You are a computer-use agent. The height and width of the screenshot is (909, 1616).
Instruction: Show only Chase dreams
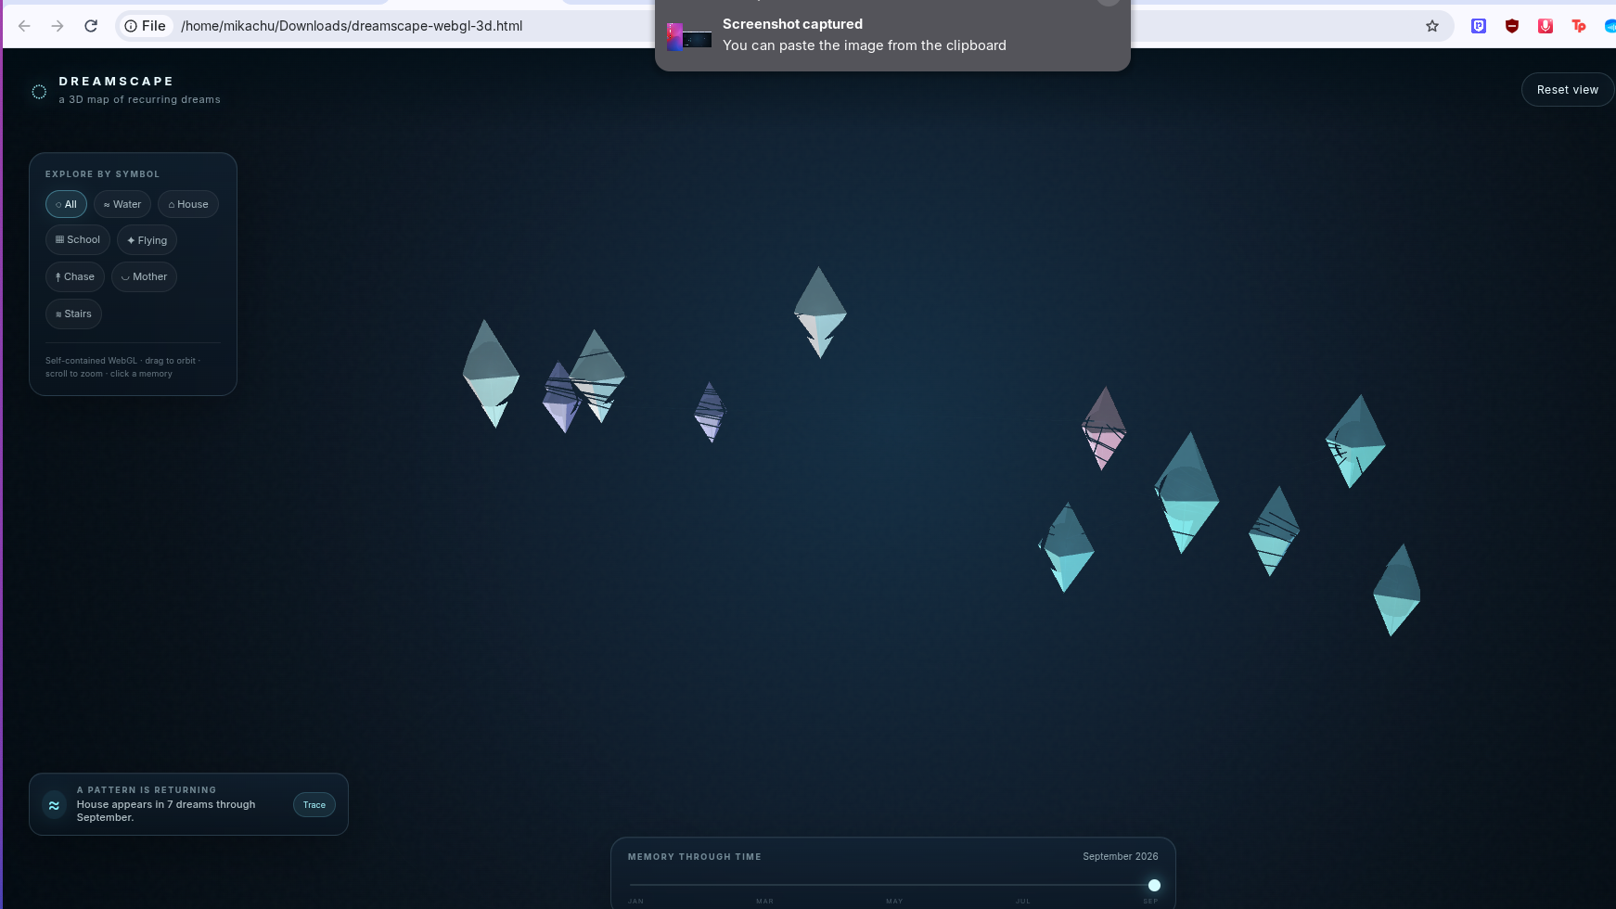pos(75,276)
